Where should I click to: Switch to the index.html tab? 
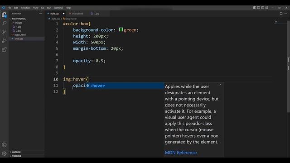[x=77, y=14]
